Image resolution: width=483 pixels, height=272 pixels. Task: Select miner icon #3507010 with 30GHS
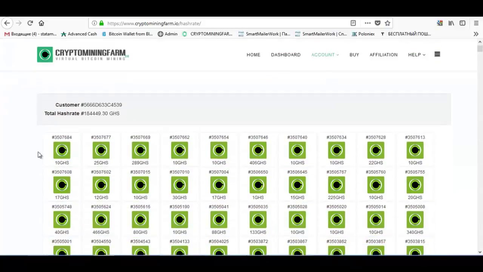click(x=180, y=185)
